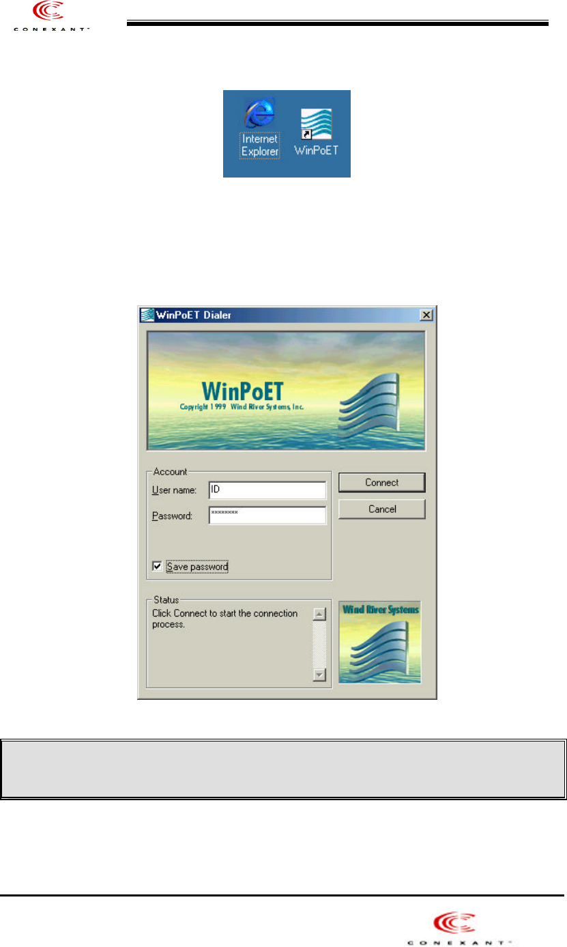Click the Cancel button
The height and width of the screenshot is (947, 567).
click(x=382, y=509)
